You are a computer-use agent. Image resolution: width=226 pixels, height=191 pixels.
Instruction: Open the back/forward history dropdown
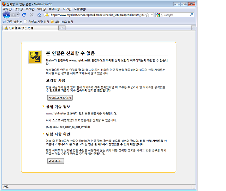click(x=18, y=15)
